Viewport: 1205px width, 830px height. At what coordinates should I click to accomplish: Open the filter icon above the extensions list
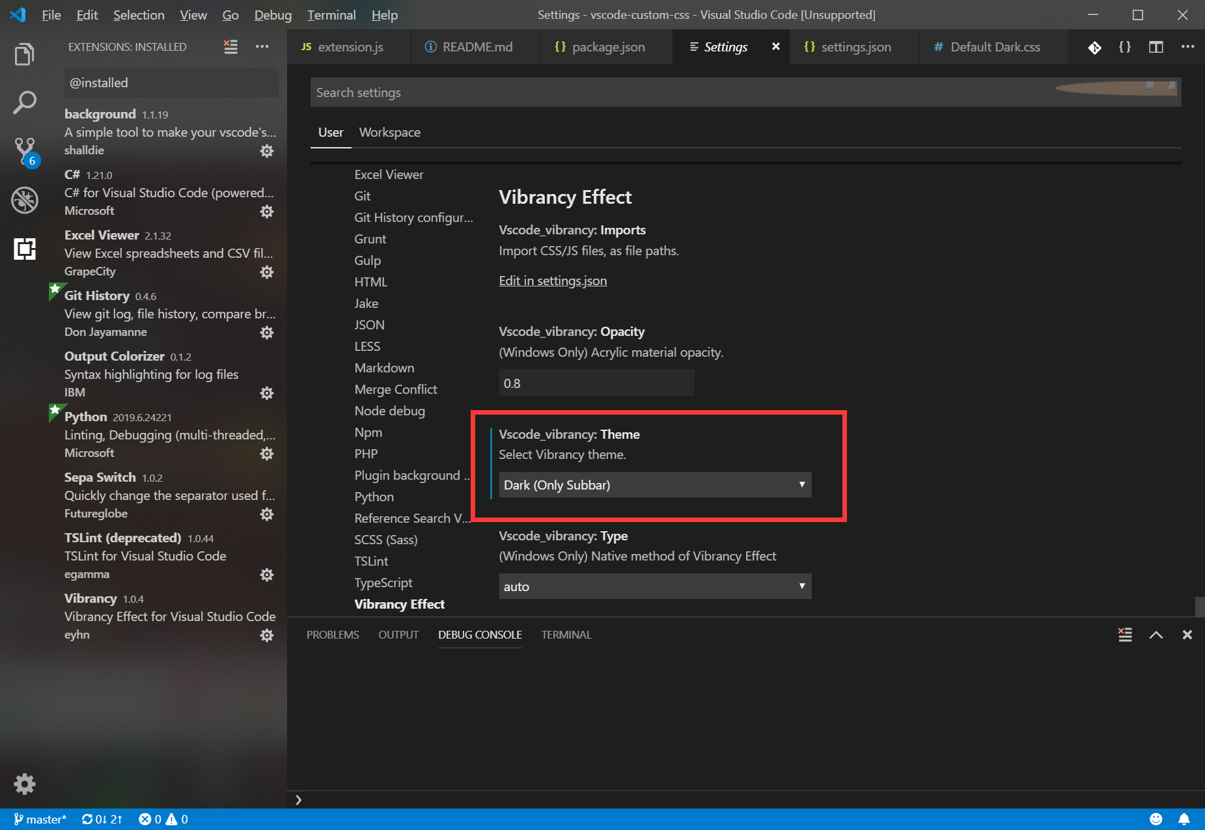pos(230,46)
